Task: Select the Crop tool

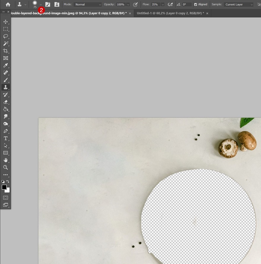Action: [5, 51]
